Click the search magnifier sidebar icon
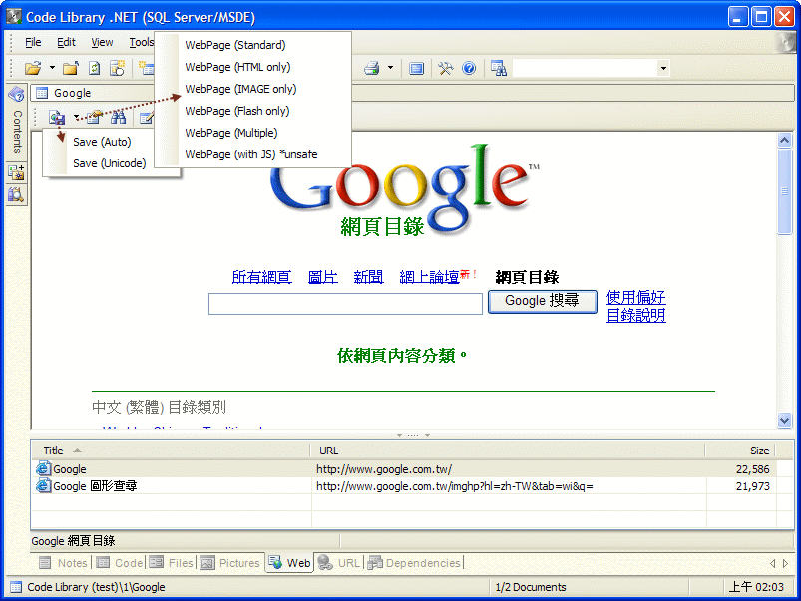Viewport: 801px width, 601px height. tap(16, 194)
